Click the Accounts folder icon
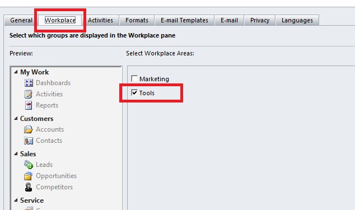Viewport: 355px width, 210px height. pos(29,129)
